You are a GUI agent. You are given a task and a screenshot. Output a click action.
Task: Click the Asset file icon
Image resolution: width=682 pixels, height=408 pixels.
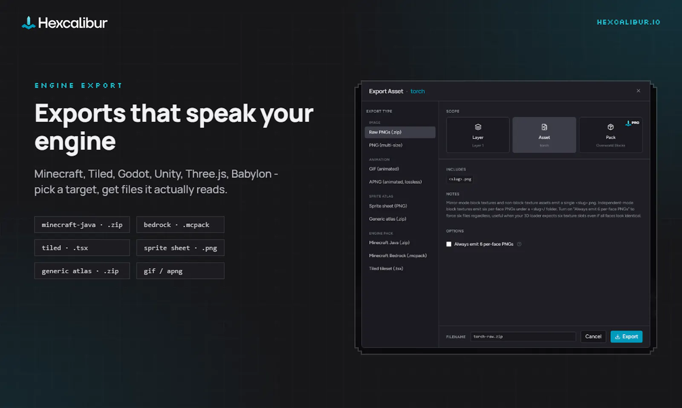544,127
